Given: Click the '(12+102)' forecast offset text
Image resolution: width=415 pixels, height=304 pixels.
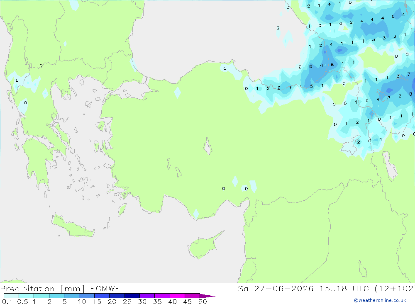Looking at the screenshot, I should pyautogui.click(x=394, y=289).
